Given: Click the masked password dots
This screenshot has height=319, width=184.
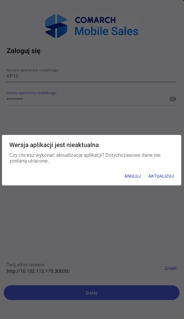Looking at the screenshot, I should 15,99.
